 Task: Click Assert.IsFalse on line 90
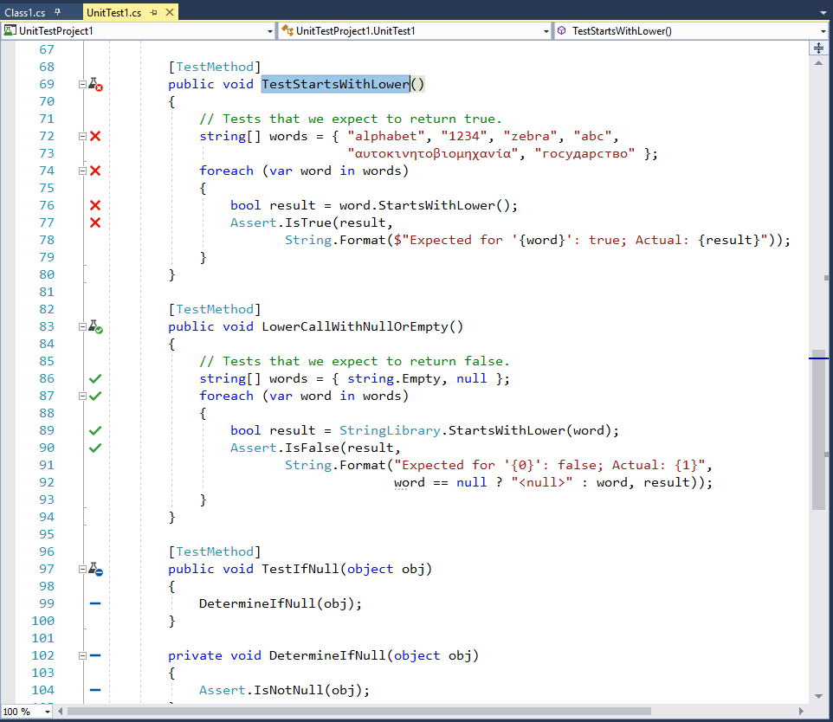[x=285, y=448]
